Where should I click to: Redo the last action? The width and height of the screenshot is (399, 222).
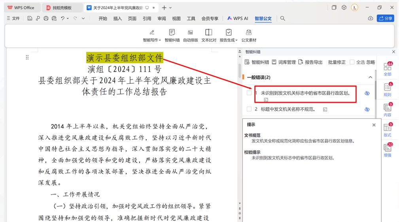pos(75,18)
